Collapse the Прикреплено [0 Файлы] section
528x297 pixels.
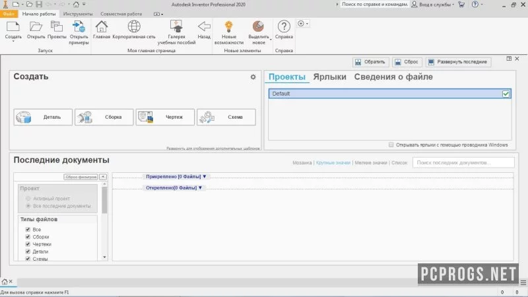pos(204,176)
